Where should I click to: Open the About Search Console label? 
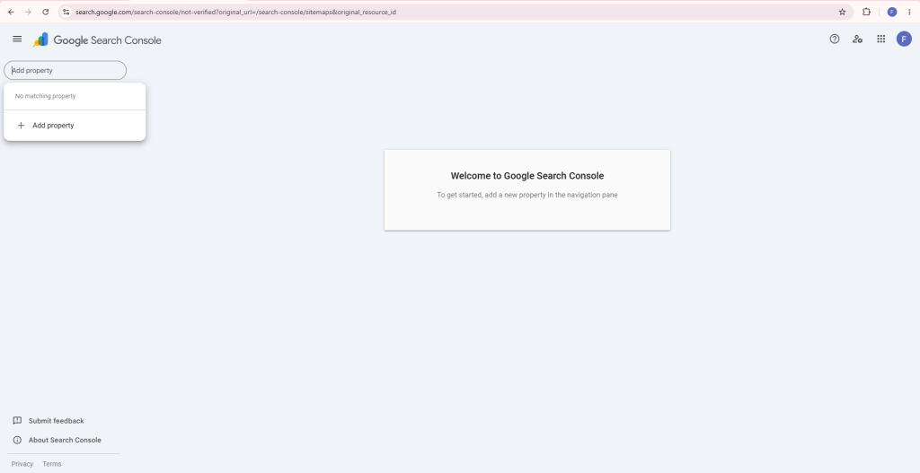click(x=65, y=440)
